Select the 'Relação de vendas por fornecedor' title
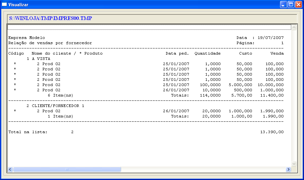Screen dimensions: 304x180 (50, 43)
